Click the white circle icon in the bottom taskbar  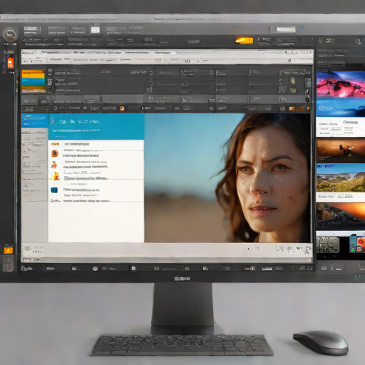tap(95, 269)
